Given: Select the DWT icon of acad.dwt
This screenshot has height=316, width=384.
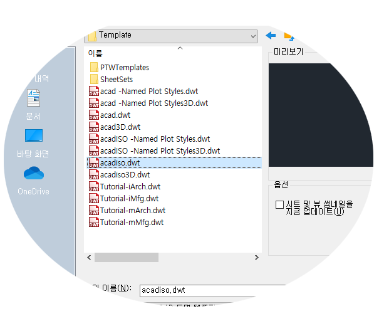Looking at the screenshot, I should pyautogui.click(x=94, y=115).
